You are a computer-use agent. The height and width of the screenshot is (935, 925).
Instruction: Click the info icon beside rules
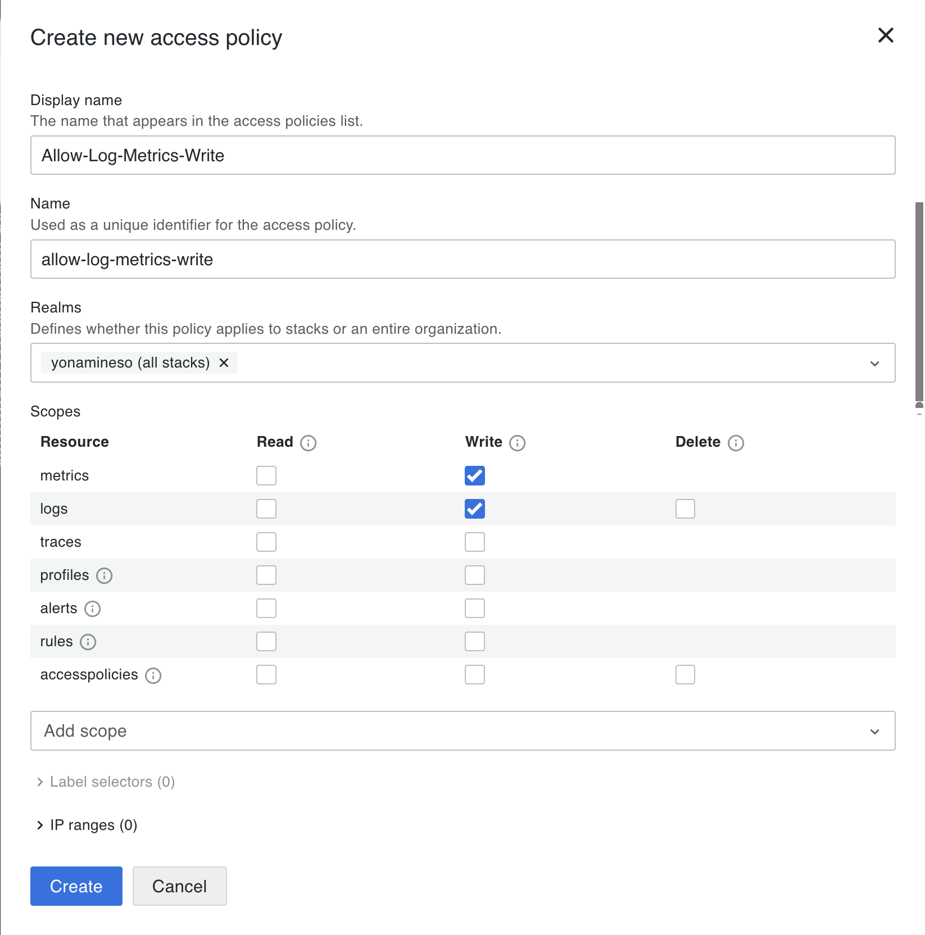(x=88, y=642)
